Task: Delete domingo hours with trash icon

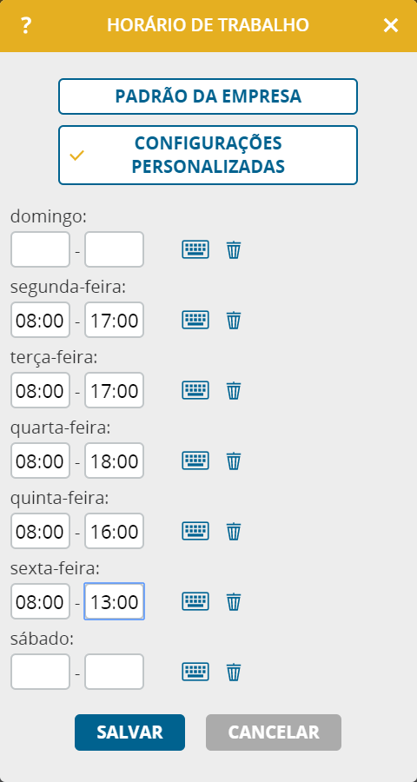Action: click(234, 249)
